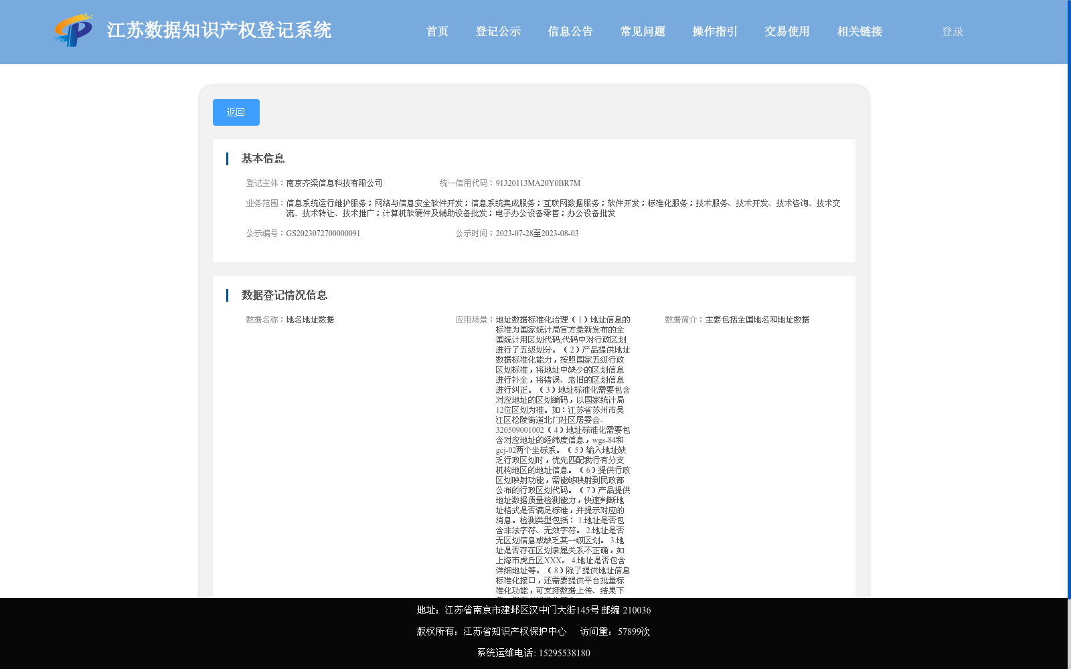This screenshot has width=1071, height=669.
Task: Select the publicity number GS2023072700000091
Action: pos(323,233)
